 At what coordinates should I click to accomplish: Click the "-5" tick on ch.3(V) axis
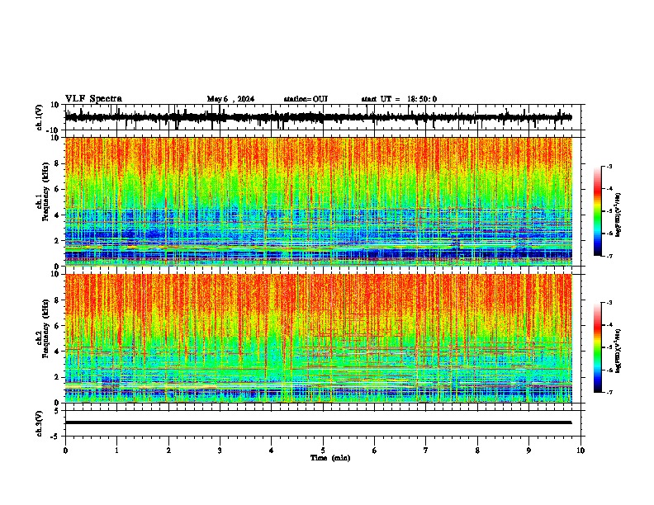55,437
